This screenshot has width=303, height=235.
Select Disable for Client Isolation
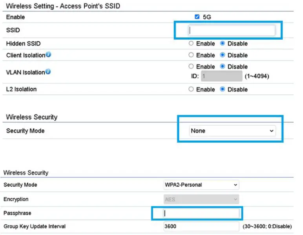pos(223,55)
